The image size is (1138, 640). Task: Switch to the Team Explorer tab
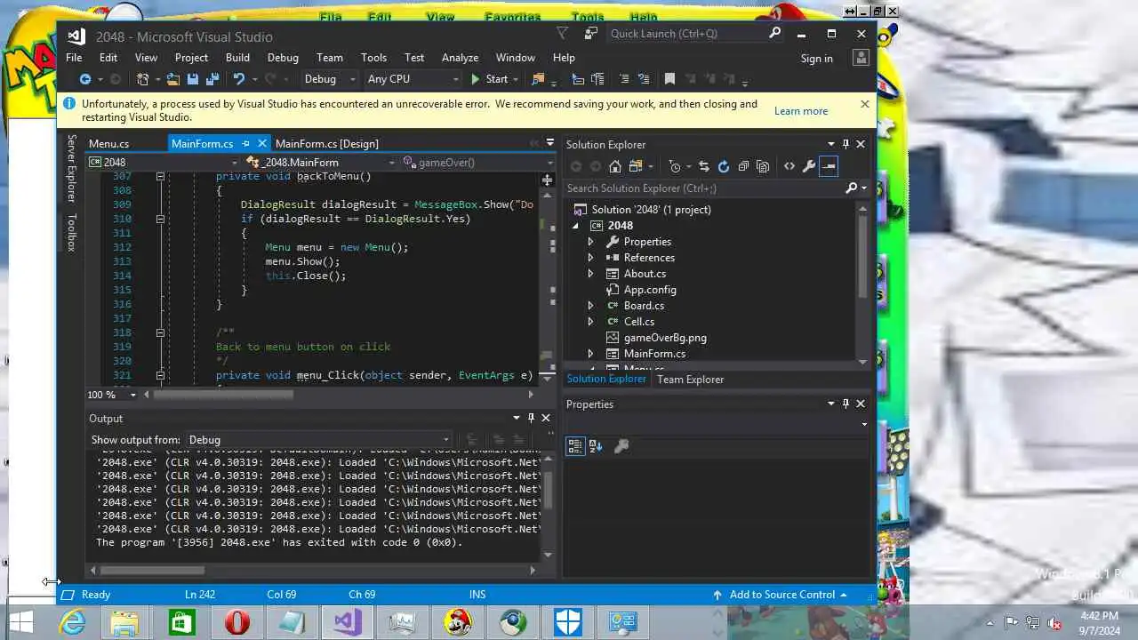(690, 380)
